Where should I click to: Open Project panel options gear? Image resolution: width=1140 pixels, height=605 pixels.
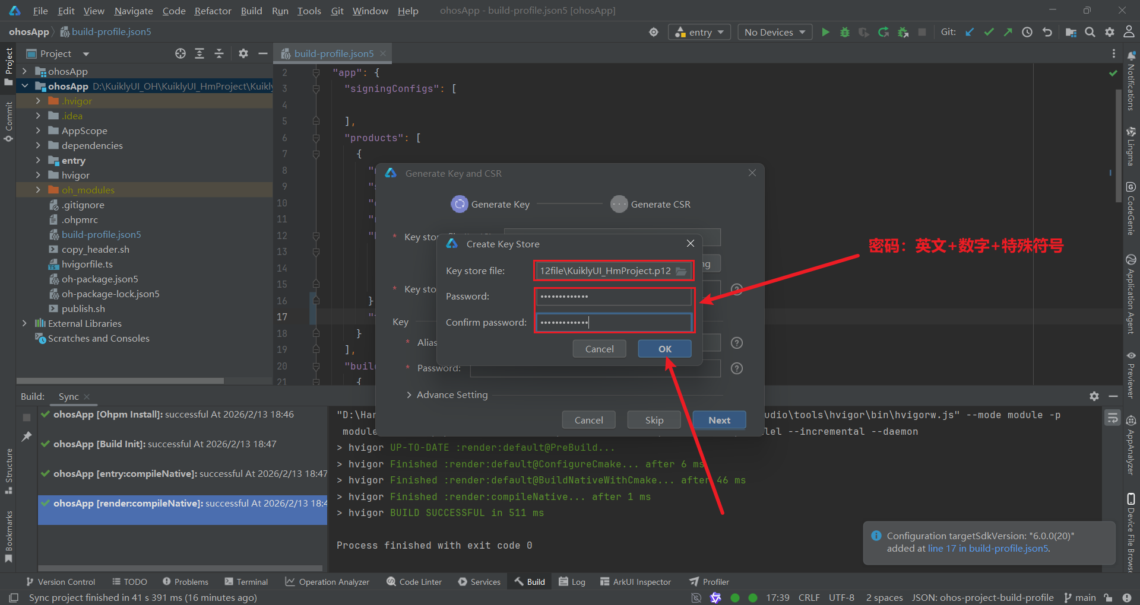pos(243,53)
